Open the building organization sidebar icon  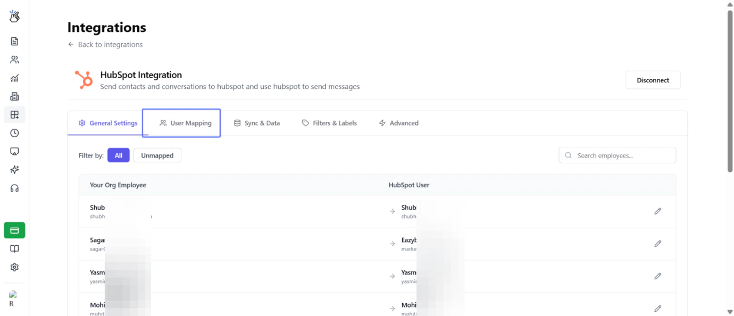pyautogui.click(x=14, y=96)
